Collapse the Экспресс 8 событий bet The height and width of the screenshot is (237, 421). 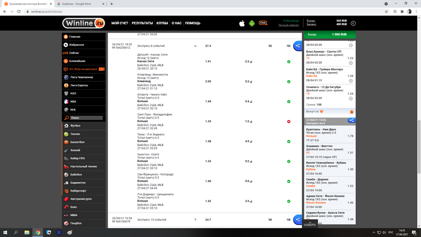click(195, 46)
